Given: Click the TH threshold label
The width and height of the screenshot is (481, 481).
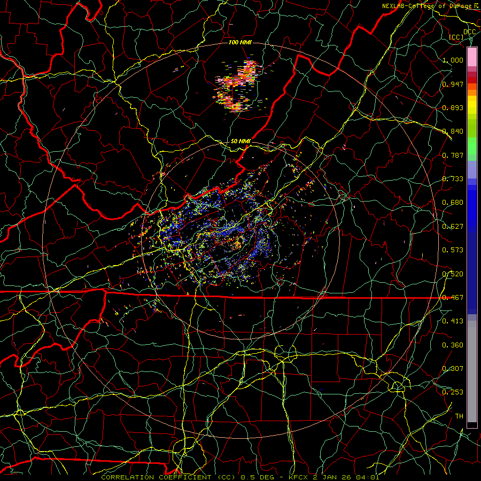Looking at the screenshot, I should click(x=459, y=416).
